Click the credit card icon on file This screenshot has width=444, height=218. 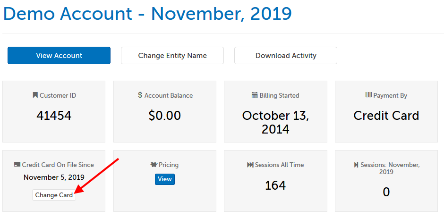click(x=17, y=165)
